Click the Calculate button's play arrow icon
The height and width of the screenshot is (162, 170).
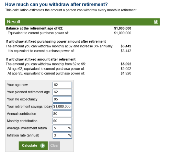click(x=42, y=145)
